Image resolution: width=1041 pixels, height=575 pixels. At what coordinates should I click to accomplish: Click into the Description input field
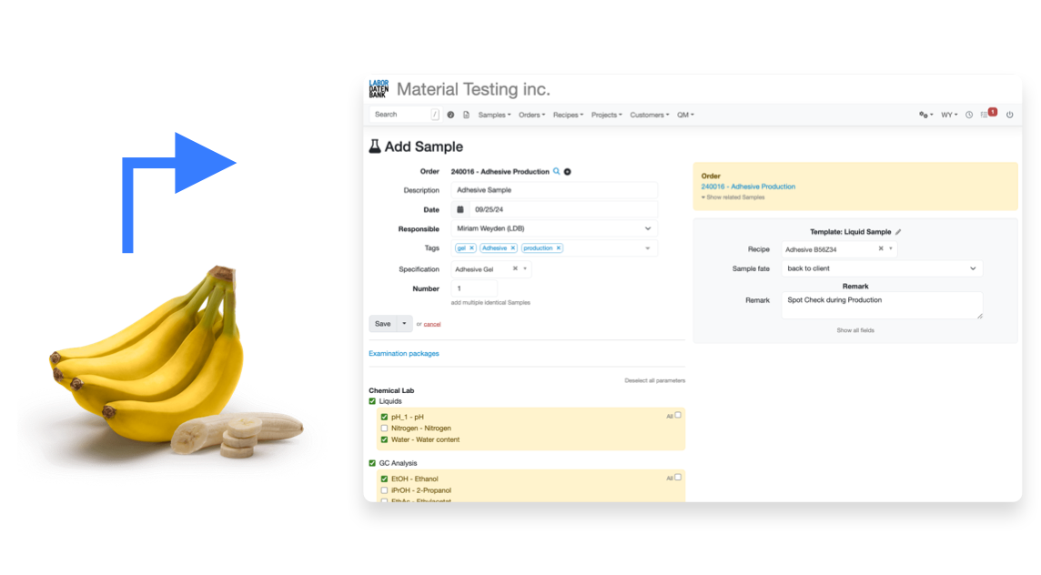pyautogui.click(x=554, y=190)
